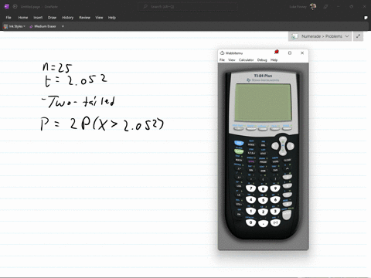Click the down arrow on calculator directional pad

[283, 152]
